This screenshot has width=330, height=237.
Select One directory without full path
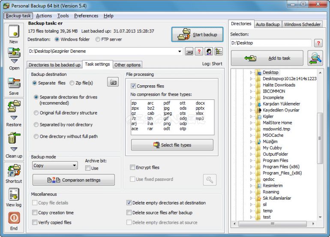(36, 136)
